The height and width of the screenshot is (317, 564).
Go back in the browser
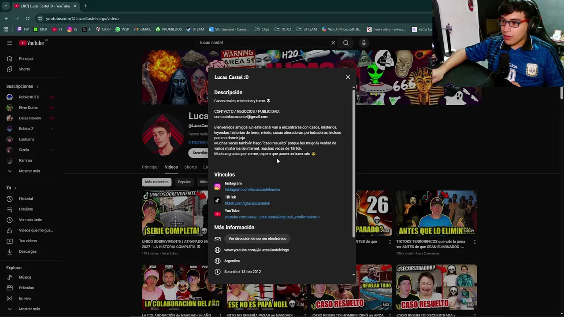click(6, 18)
